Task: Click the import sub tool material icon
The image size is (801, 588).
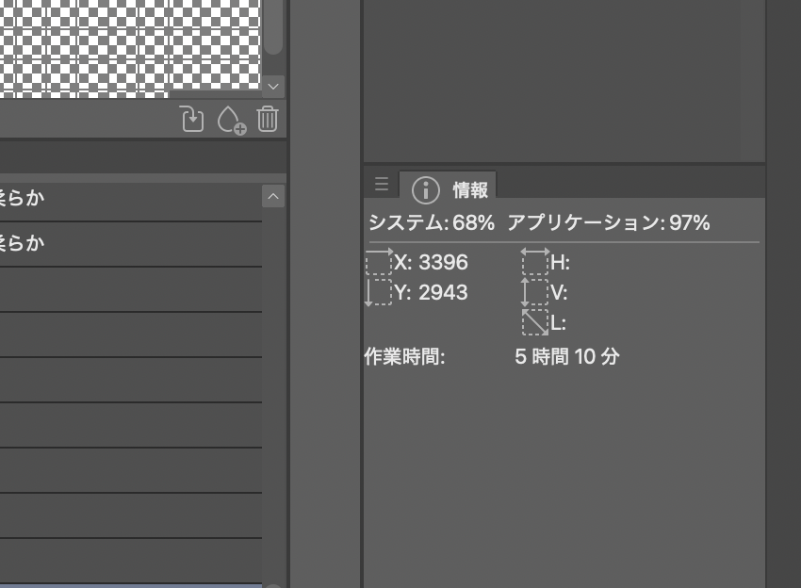Action: [x=192, y=120]
